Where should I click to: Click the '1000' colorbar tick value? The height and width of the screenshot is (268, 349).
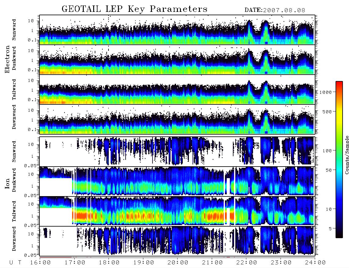326,92
